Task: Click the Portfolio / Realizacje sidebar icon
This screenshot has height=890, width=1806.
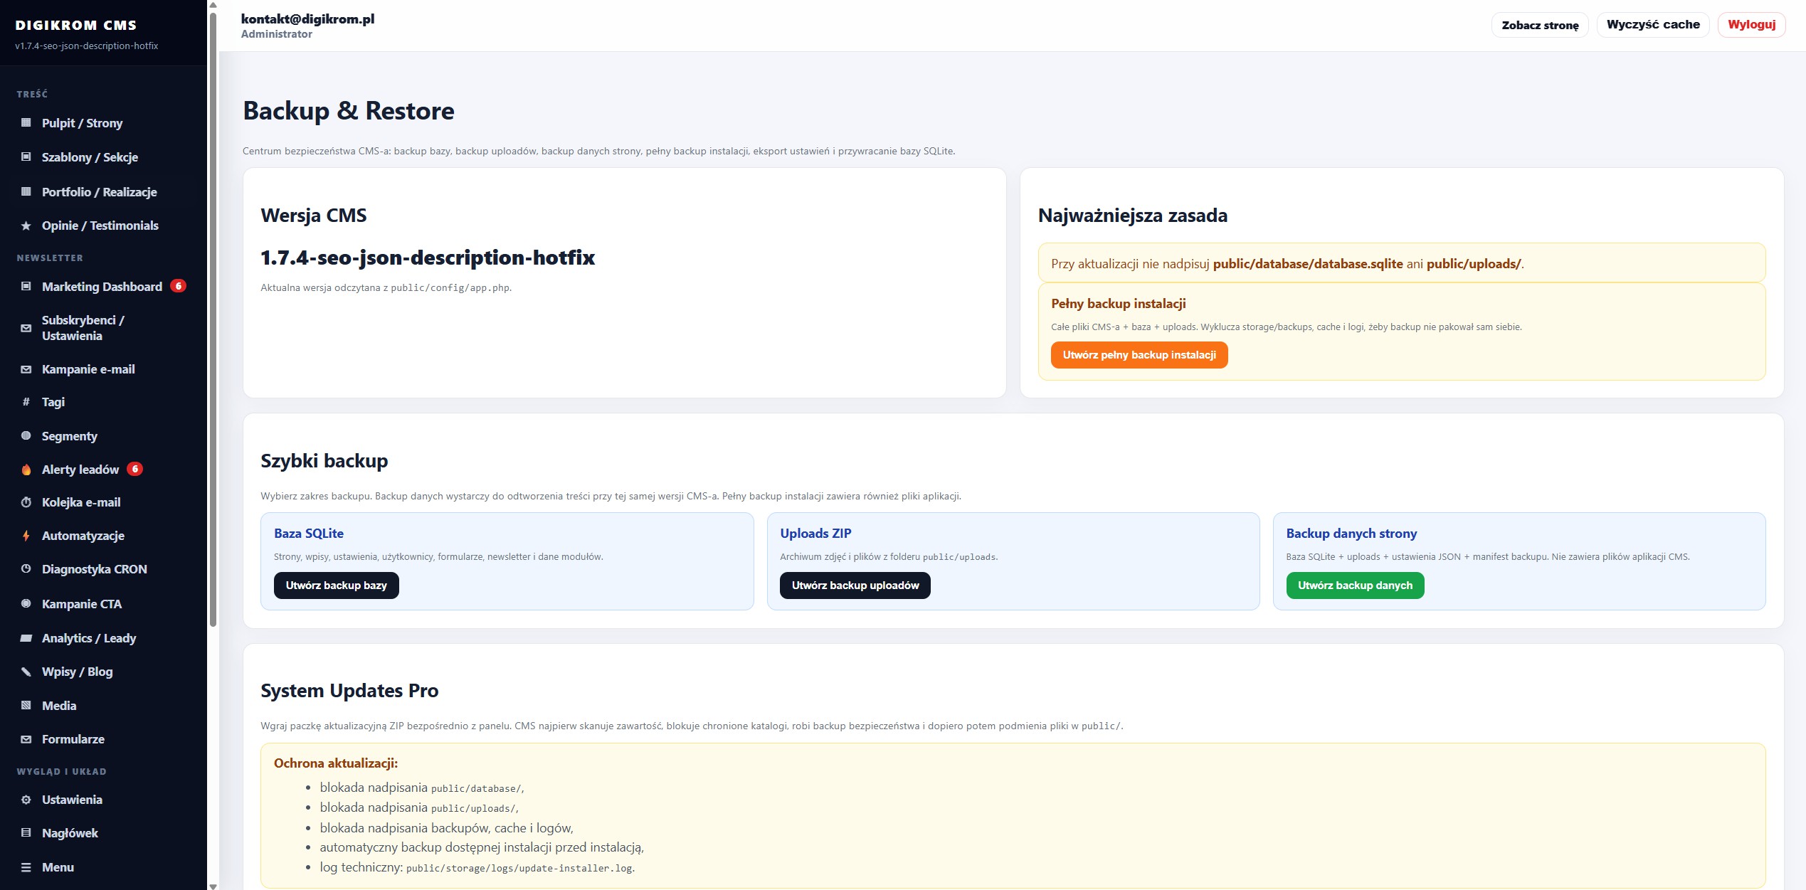Action: pyautogui.click(x=26, y=192)
